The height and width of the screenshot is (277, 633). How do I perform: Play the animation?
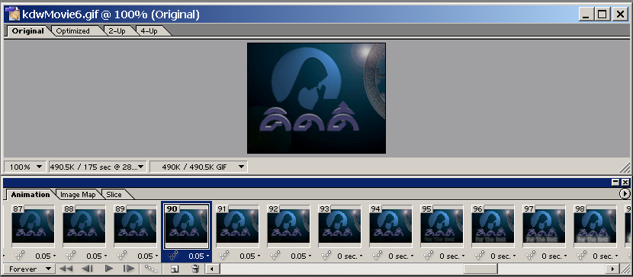108,269
